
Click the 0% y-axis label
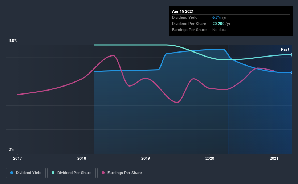tap(11, 150)
